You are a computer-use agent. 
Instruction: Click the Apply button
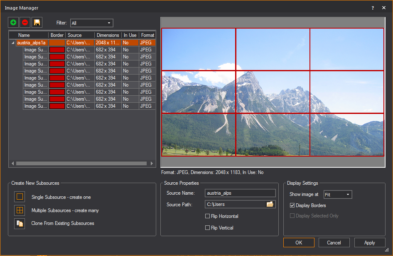pyautogui.click(x=369, y=243)
